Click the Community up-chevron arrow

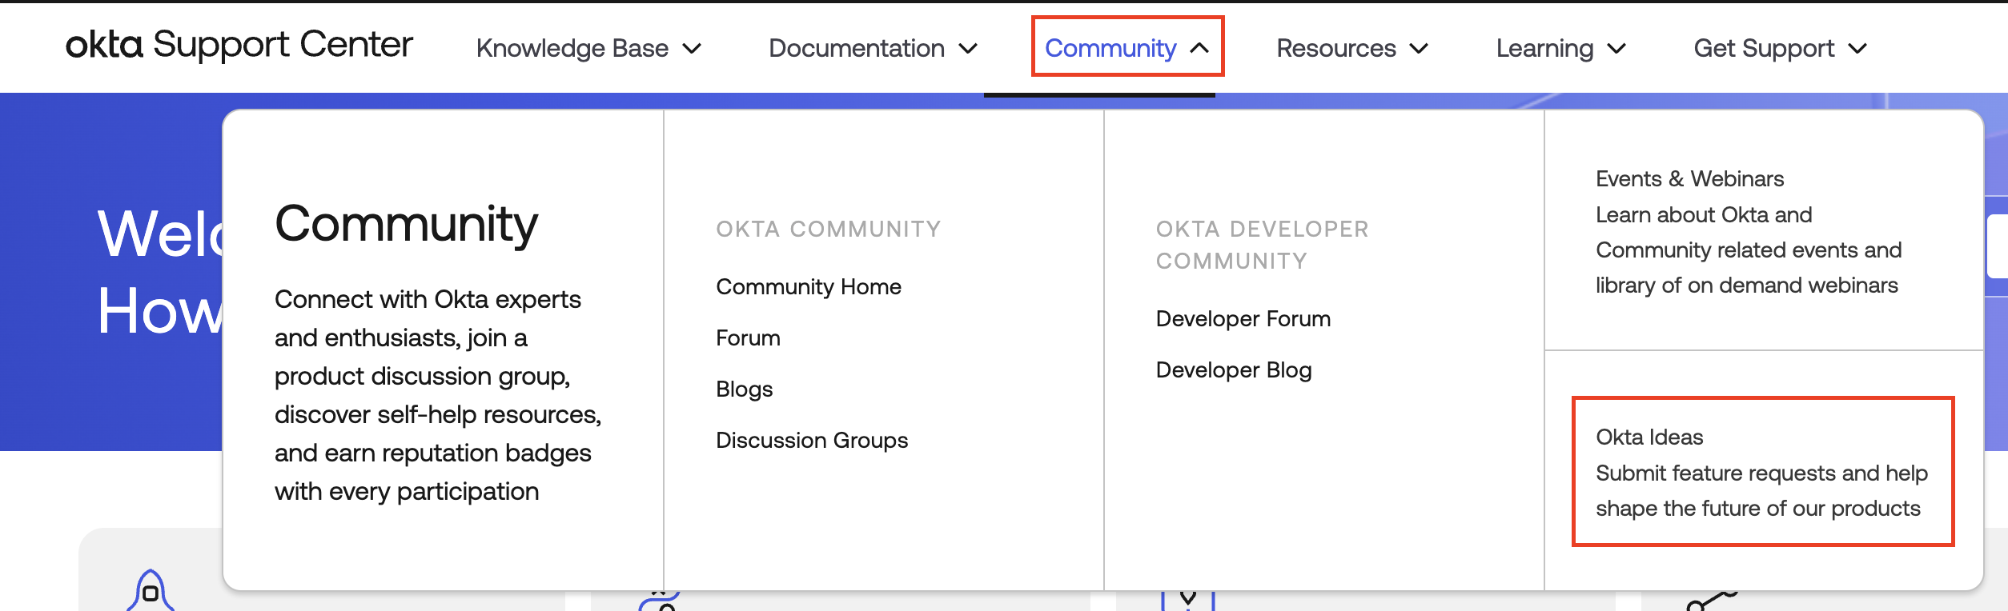[1199, 48]
